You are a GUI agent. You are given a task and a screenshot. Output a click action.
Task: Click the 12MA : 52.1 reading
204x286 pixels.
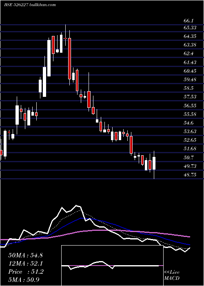[25, 264]
